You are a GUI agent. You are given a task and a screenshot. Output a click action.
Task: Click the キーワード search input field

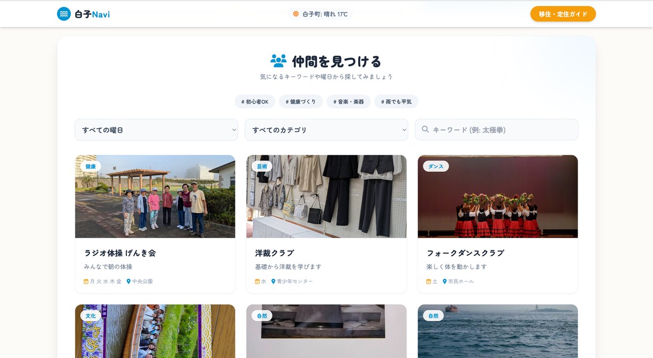[497, 130]
